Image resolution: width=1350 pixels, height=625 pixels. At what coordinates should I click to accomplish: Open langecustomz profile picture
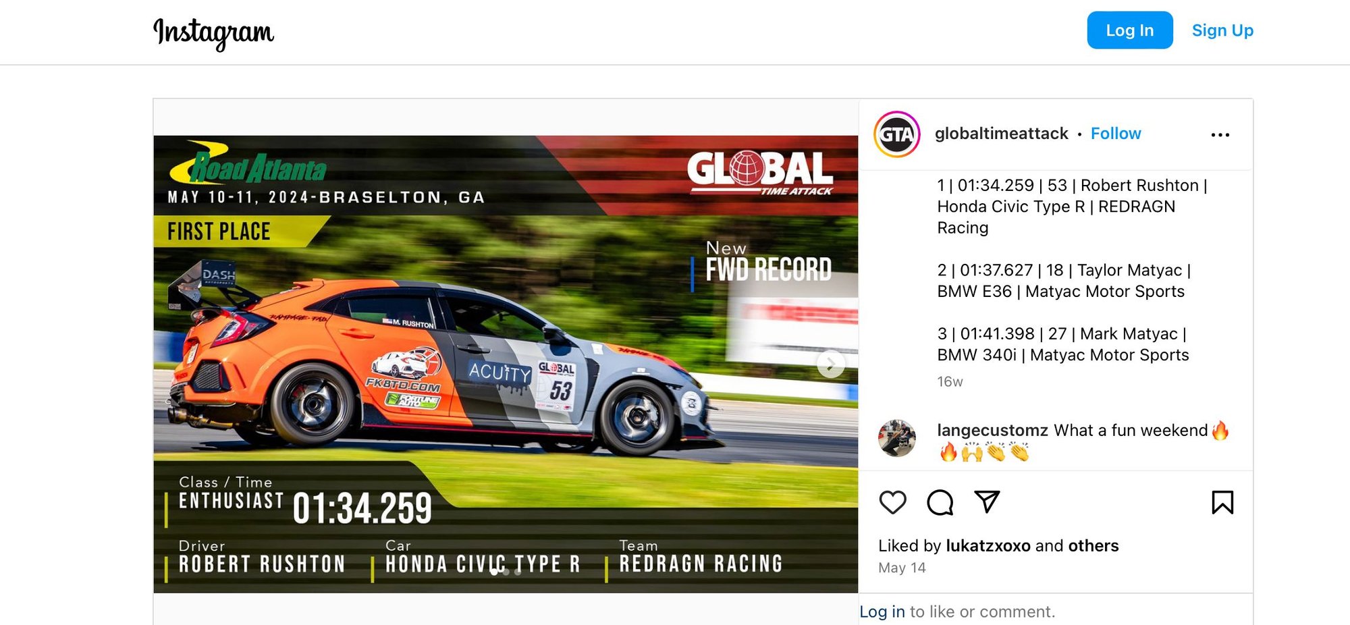coord(897,438)
